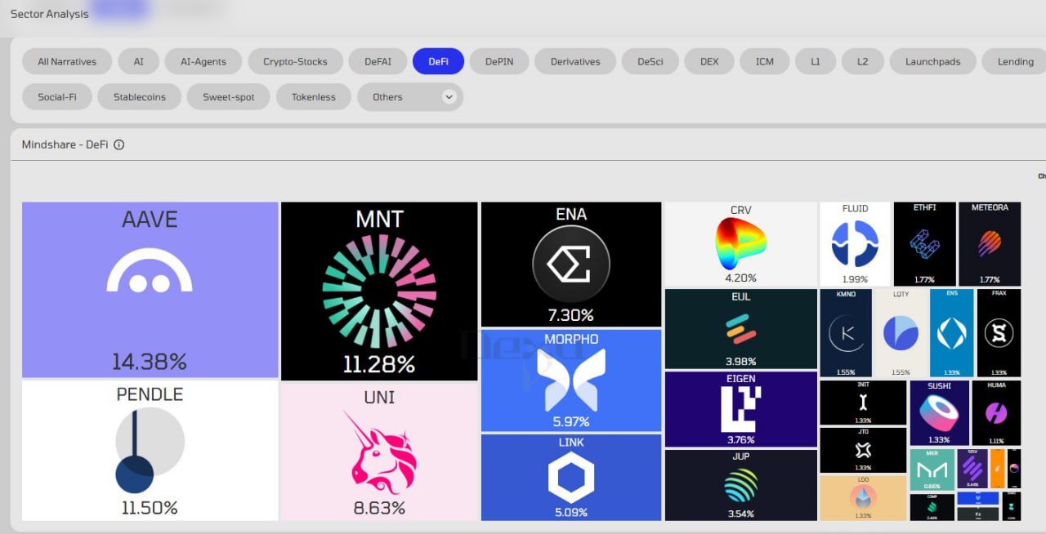Switch to the AI narrative filter

click(x=138, y=61)
